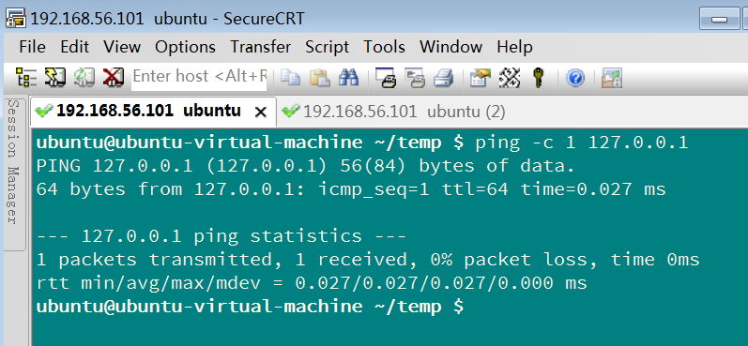The image size is (748, 346).
Task: Click the Print Screen icon
Action: coord(386,77)
